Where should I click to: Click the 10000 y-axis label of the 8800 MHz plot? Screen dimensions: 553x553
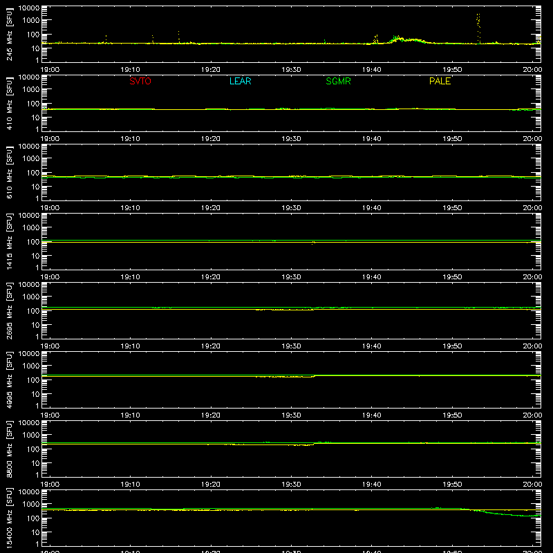click(29, 423)
